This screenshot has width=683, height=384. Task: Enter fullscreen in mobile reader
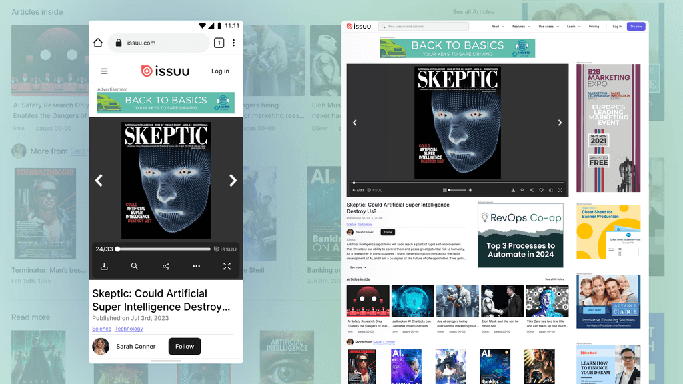tap(227, 266)
